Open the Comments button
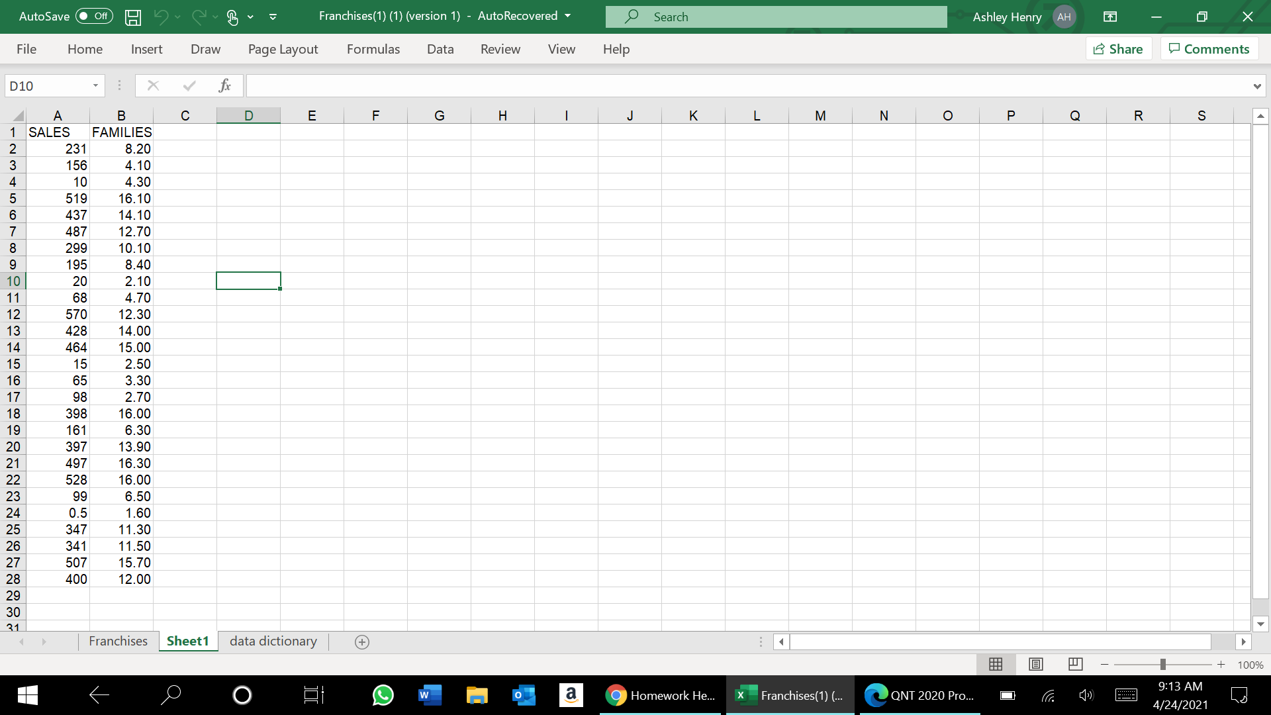This screenshot has height=715, width=1271. pyautogui.click(x=1209, y=49)
